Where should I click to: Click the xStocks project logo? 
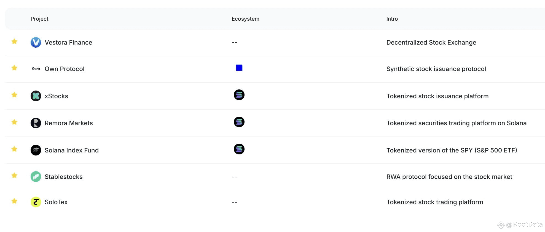coord(36,96)
